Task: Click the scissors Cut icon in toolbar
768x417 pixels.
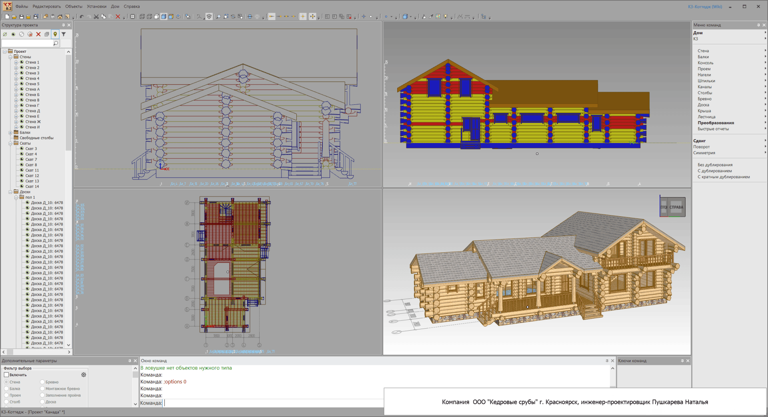Action: pos(96,17)
